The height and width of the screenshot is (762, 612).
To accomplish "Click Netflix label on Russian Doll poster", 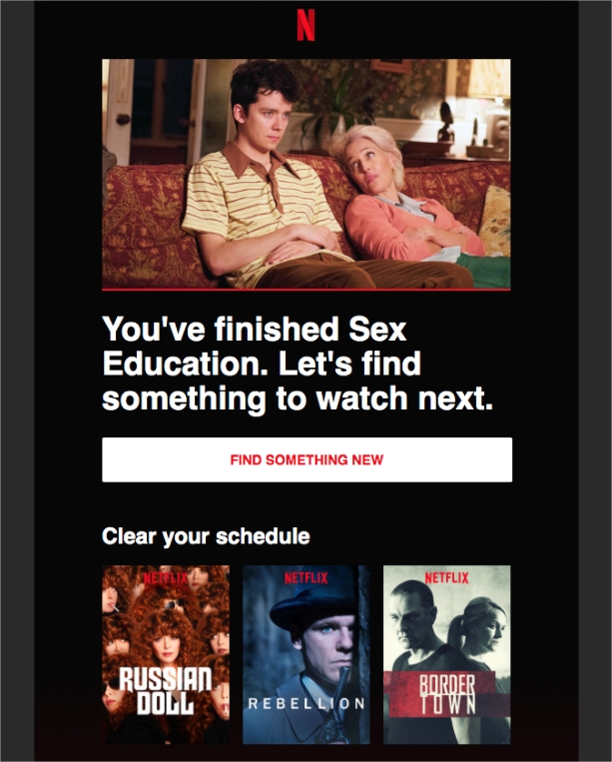I will click(166, 578).
